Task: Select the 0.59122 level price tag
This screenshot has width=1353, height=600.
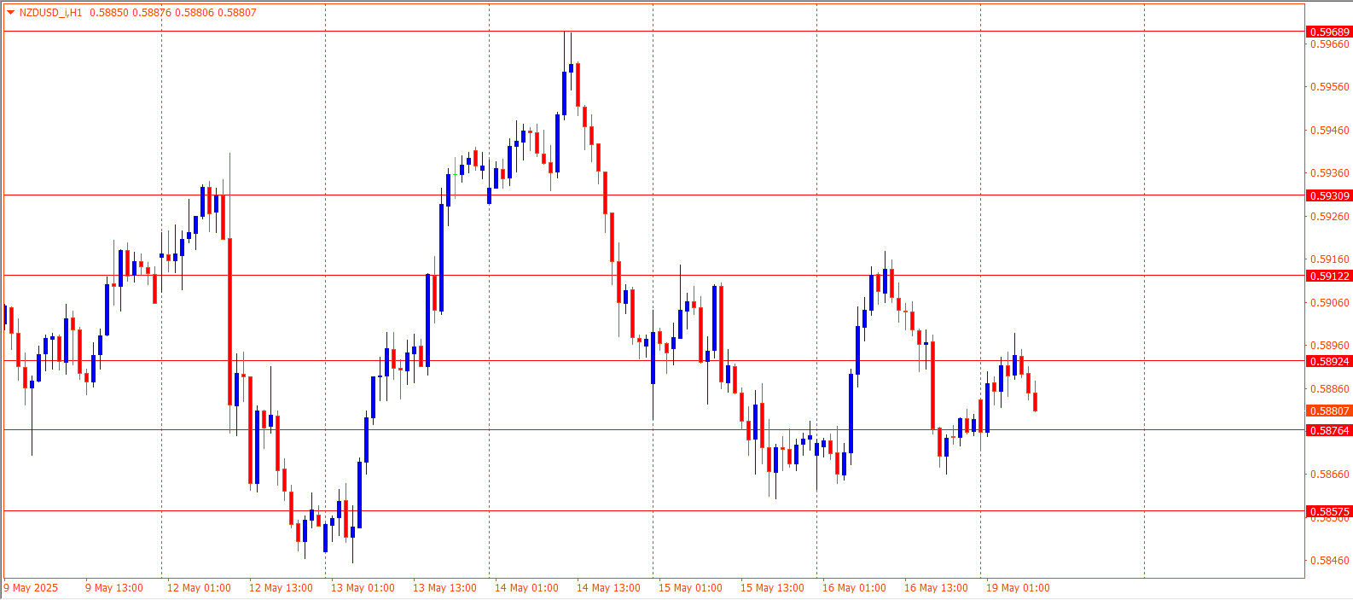Action: tap(1329, 277)
